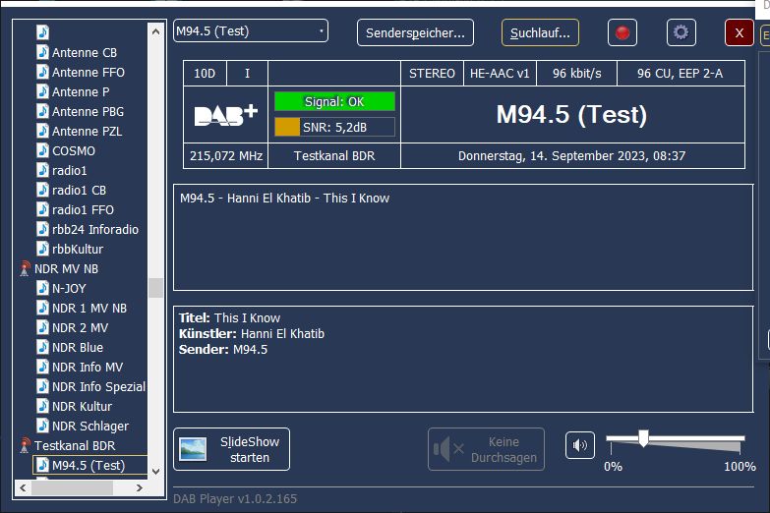This screenshot has height=513, width=770.
Task: Click the music note icon beside N-JOY
Action: [42, 288]
